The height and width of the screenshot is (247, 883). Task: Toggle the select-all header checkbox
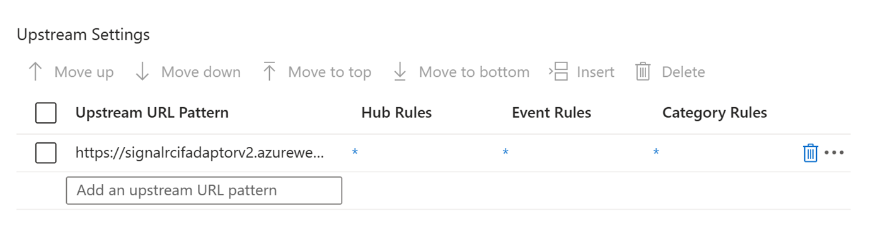(46, 113)
